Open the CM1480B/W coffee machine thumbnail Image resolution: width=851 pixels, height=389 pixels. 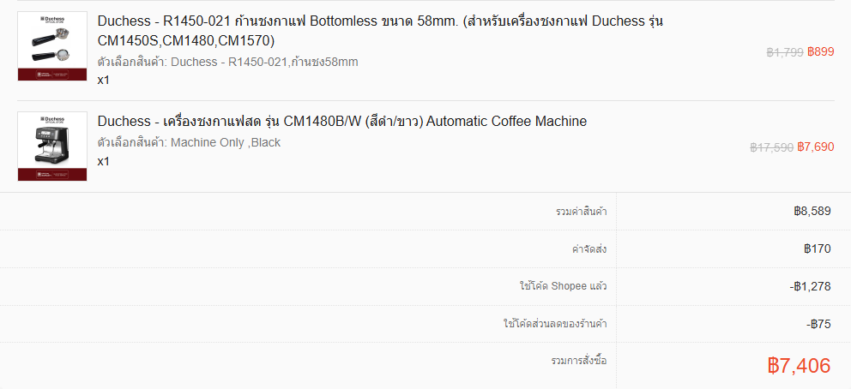(x=52, y=146)
